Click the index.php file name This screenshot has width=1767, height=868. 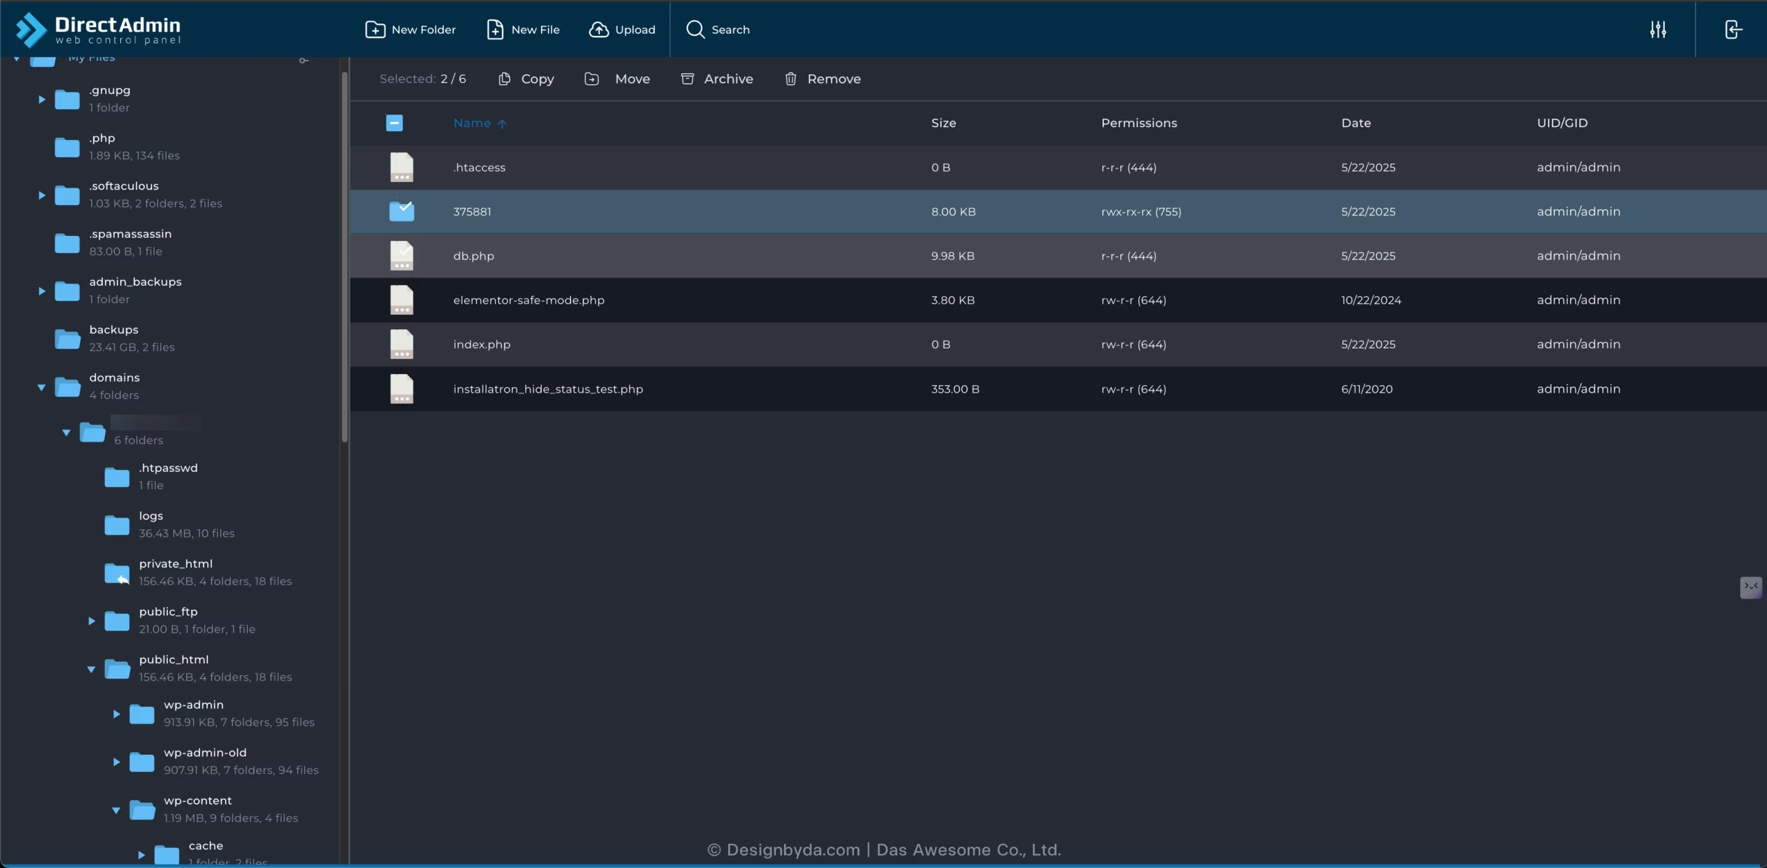coord(482,344)
